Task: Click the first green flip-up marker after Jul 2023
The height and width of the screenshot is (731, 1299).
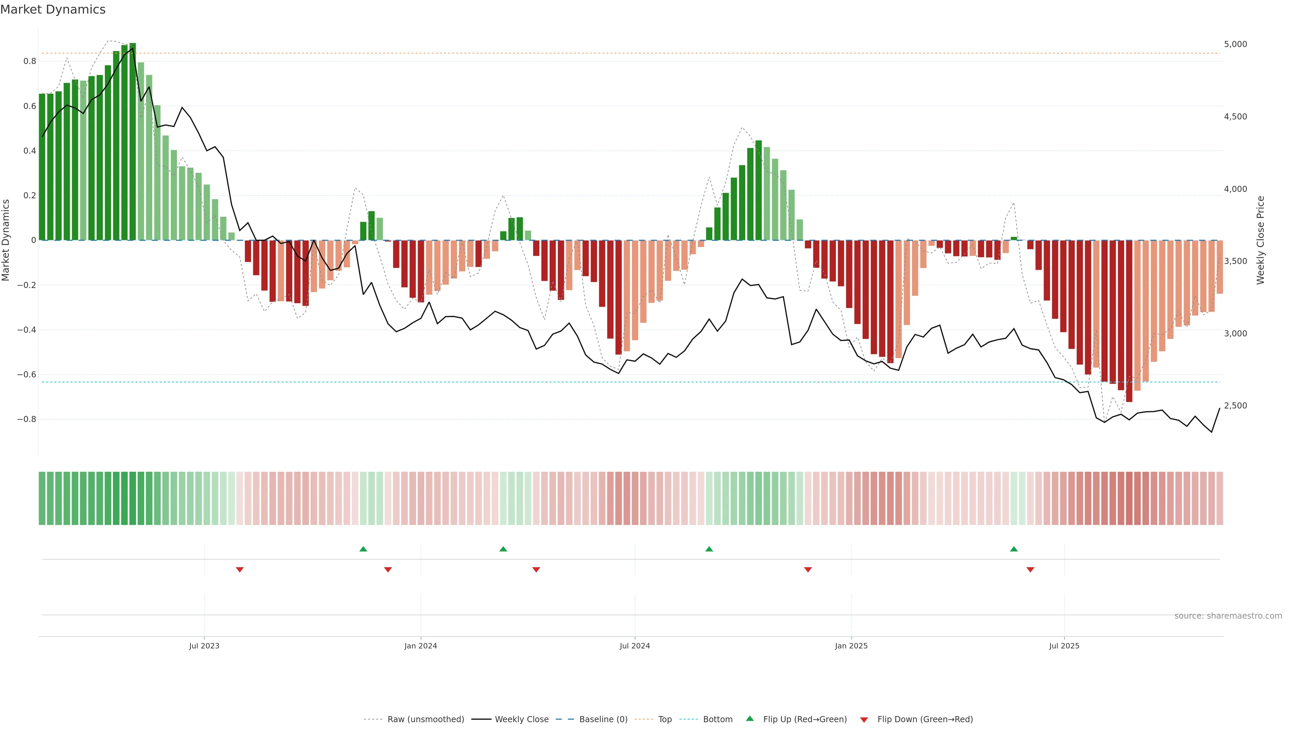Action: pyautogui.click(x=363, y=549)
